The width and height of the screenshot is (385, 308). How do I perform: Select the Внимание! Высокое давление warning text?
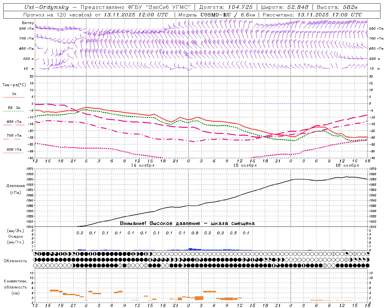(187, 223)
